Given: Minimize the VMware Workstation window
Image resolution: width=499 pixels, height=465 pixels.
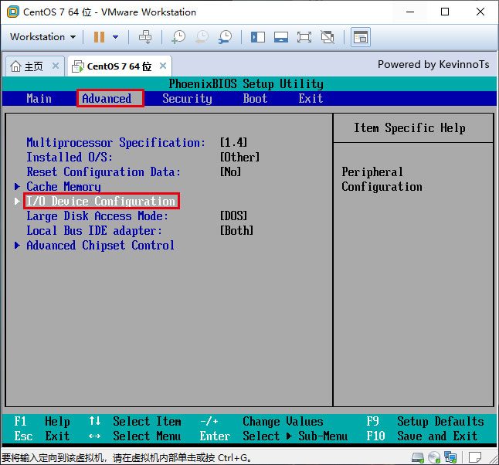Looking at the screenshot, I should (x=410, y=12).
